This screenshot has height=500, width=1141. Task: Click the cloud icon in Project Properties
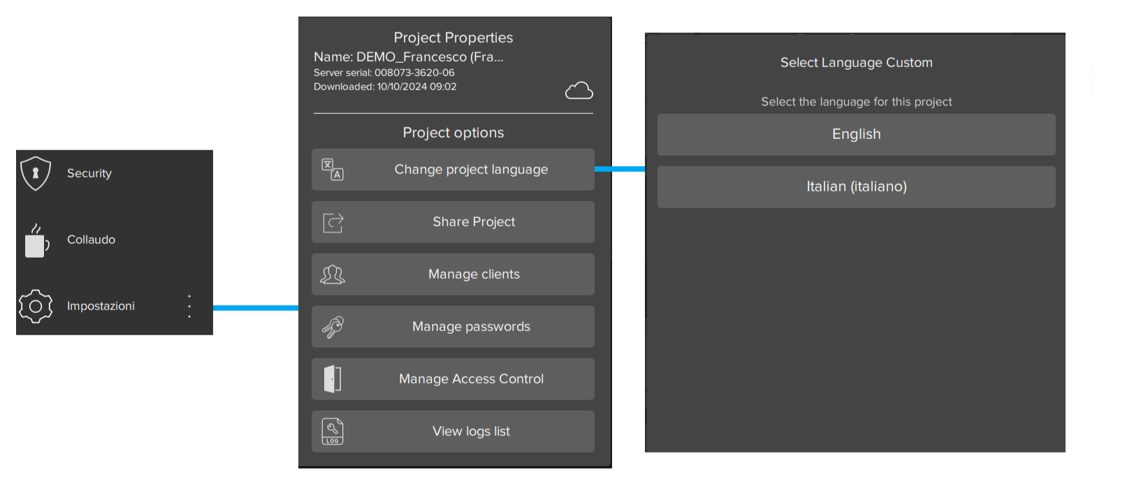pos(579,91)
